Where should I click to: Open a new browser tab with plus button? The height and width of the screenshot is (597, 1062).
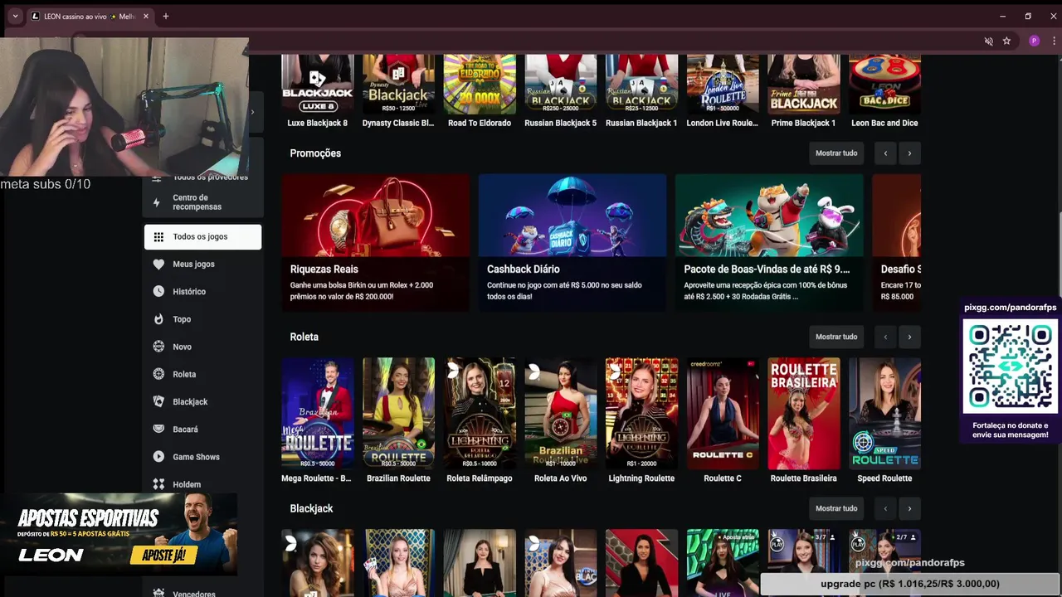(165, 17)
